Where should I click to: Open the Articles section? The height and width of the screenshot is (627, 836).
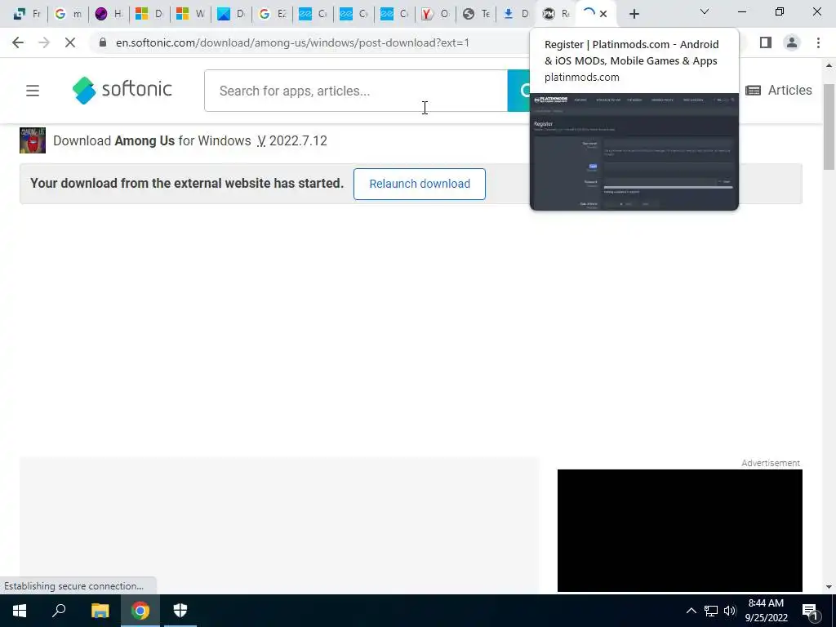point(778,90)
